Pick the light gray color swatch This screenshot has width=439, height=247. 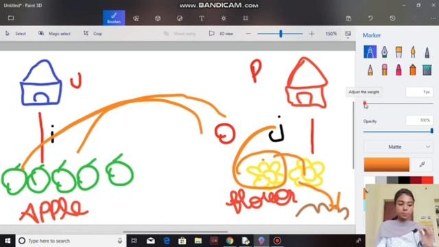(381, 180)
